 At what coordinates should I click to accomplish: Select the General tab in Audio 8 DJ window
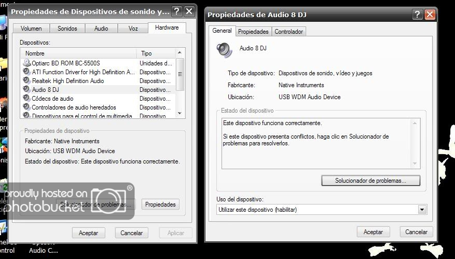(222, 31)
